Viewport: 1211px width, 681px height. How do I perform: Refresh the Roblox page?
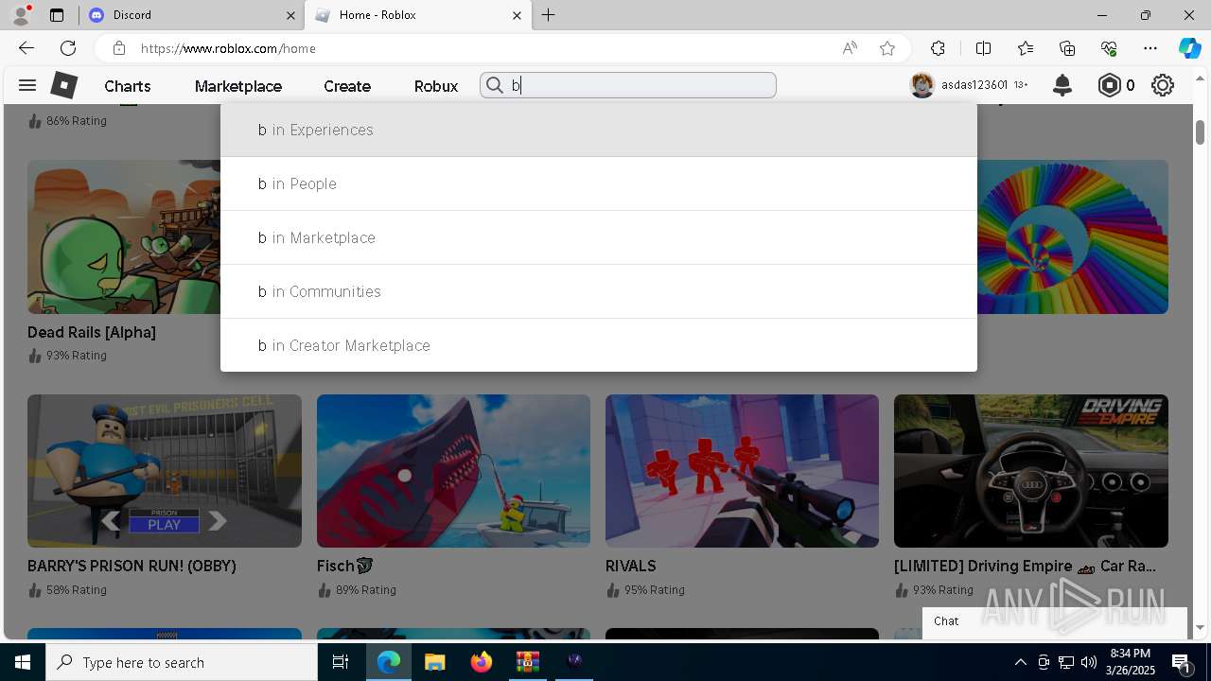(x=68, y=48)
